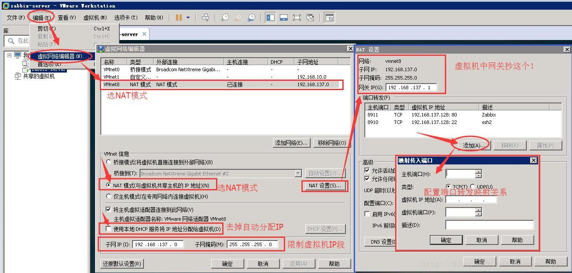Select the 8910 ssh2 port forwarding row

click(x=463, y=122)
